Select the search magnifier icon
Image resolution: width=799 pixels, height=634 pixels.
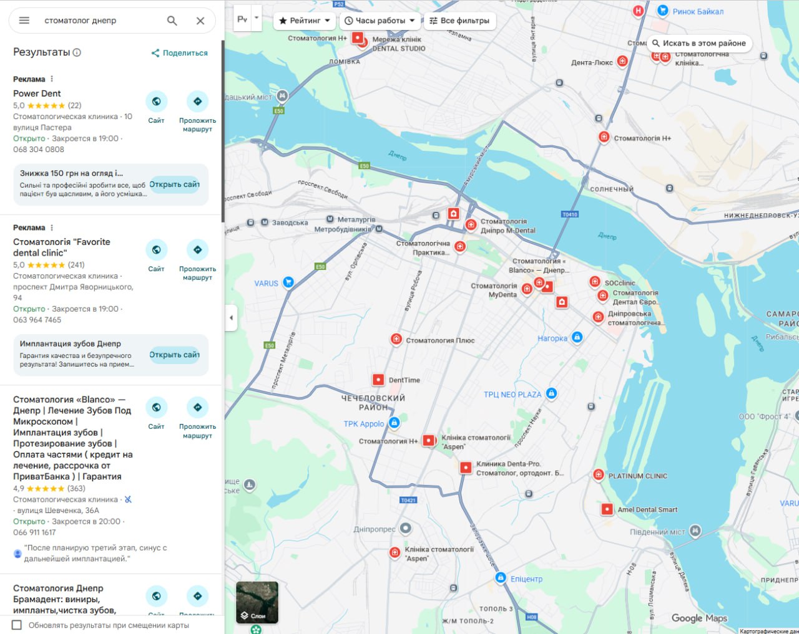(x=171, y=21)
